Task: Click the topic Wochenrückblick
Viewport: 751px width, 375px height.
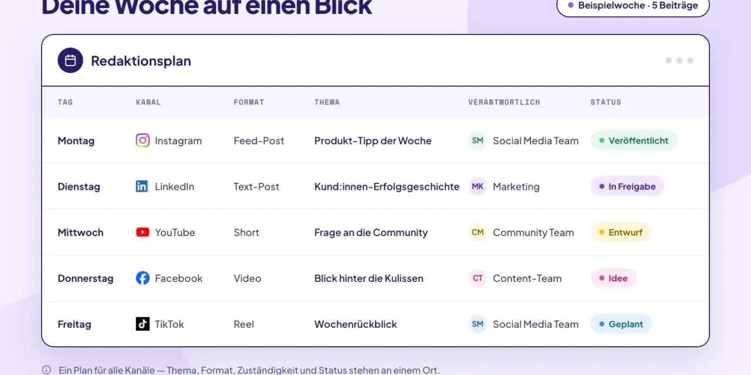Action: click(x=356, y=324)
